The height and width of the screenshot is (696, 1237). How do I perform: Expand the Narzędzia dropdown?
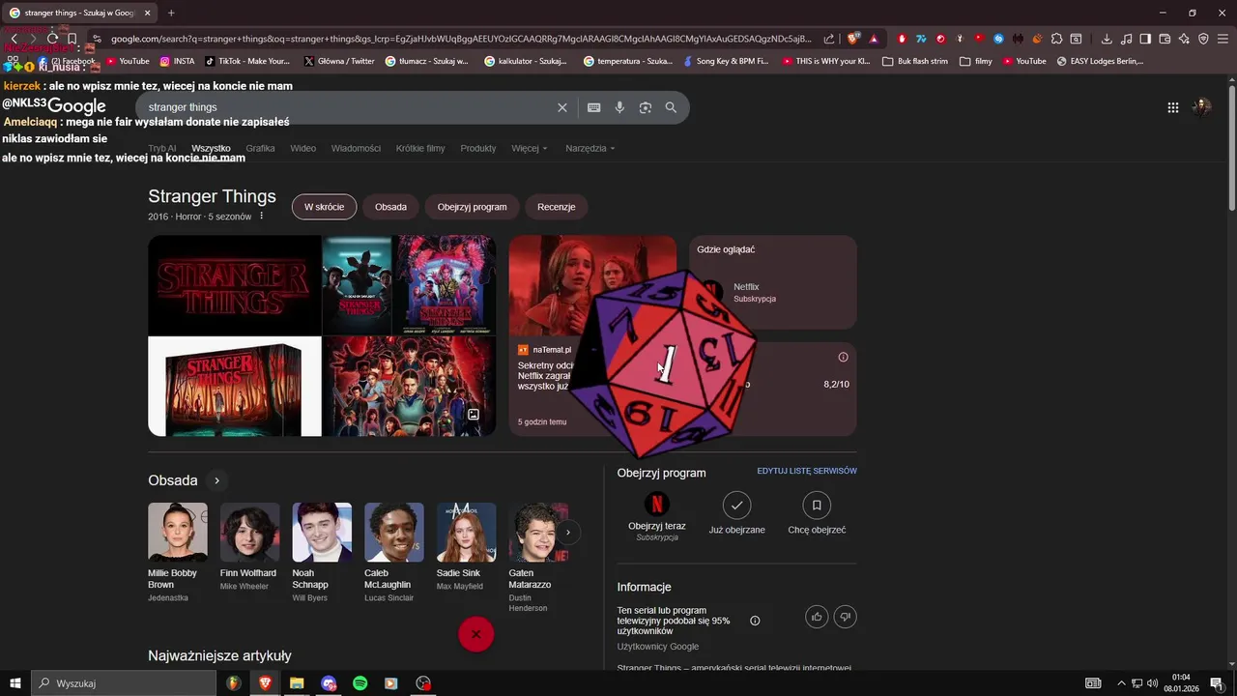coord(590,148)
